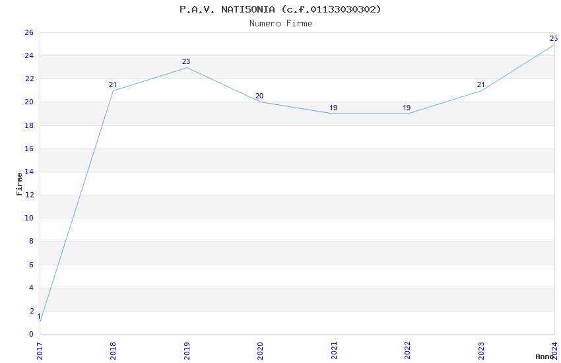Image resolution: width=561 pixels, height=363 pixels.
Task: Select the 2022 year label
Action: pyautogui.click(x=407, y=351)
